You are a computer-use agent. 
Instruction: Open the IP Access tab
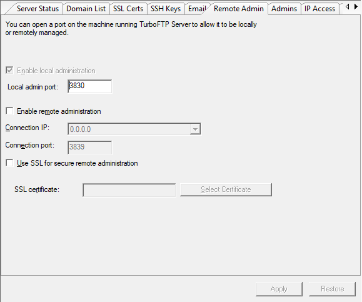pyautogui.click(x=319, y=9)
